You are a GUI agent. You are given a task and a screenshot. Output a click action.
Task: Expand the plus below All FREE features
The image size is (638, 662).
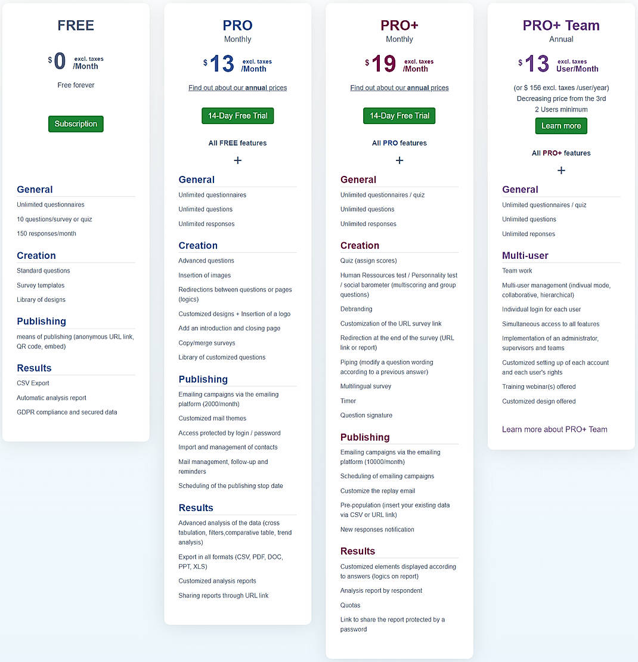tap(237, 160)
